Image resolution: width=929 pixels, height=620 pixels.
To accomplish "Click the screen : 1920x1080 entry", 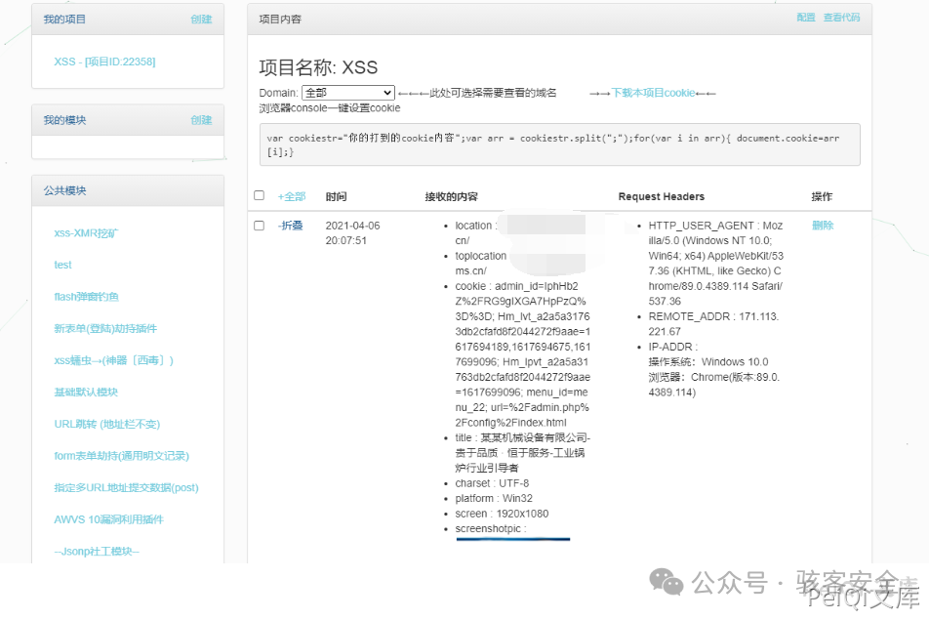I will point(502,514).
